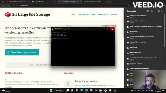
Task: Click the Downloads panel scrollbar
Action: (164, 30)
